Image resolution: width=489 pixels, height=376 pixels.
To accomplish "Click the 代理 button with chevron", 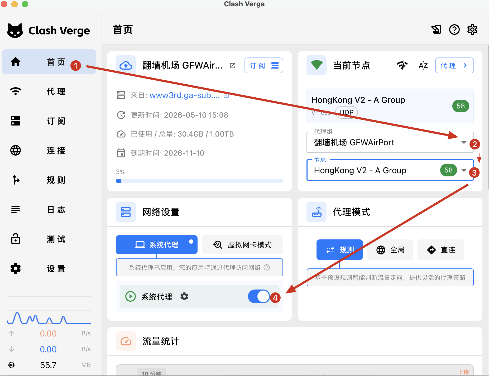I will pos(454,65).
